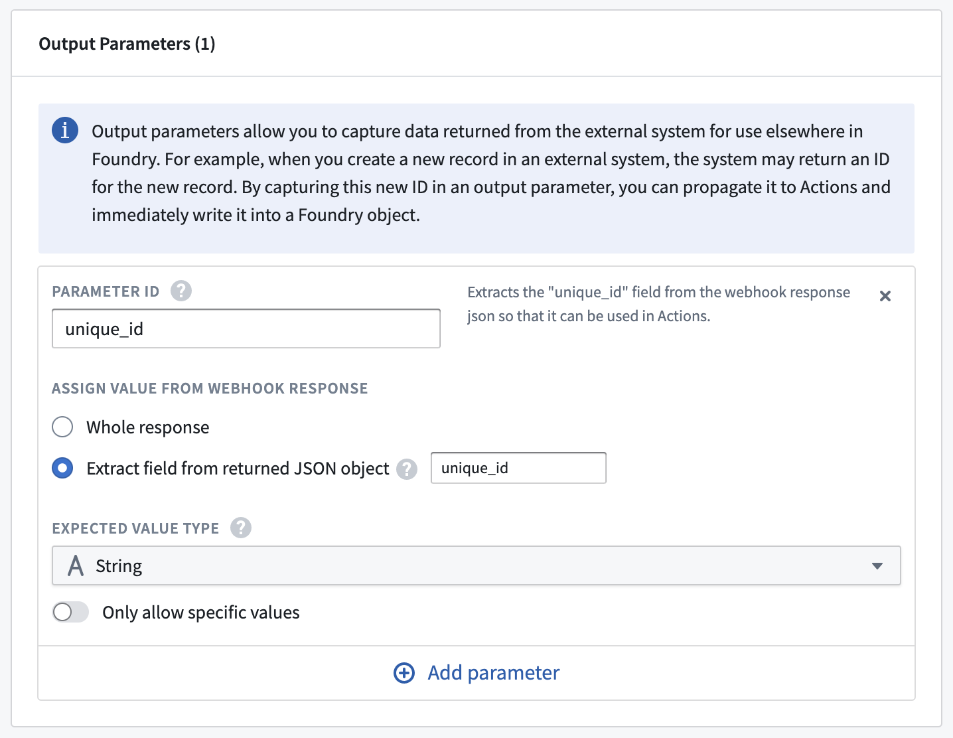Open the String expected value type dropdown
Viewport: 953px width, 738px height.
(x=476, y=565)
